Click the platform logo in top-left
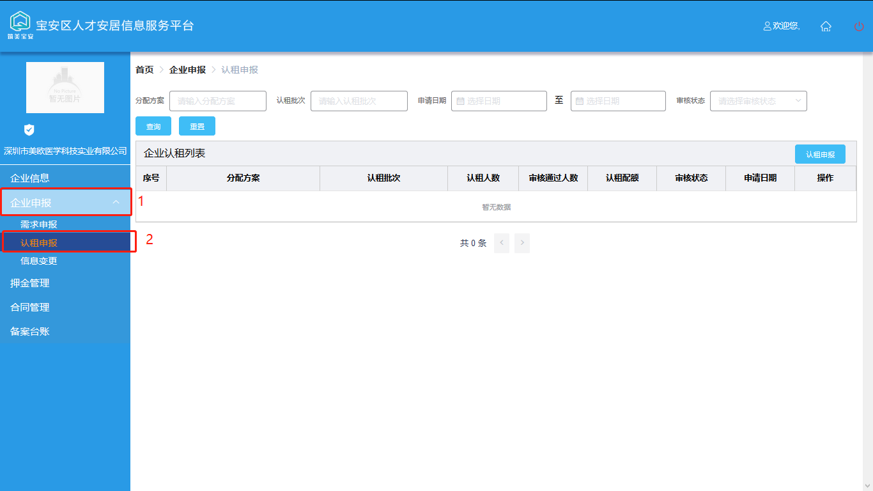This screenshot has height=491, width=873. point(20,24)
